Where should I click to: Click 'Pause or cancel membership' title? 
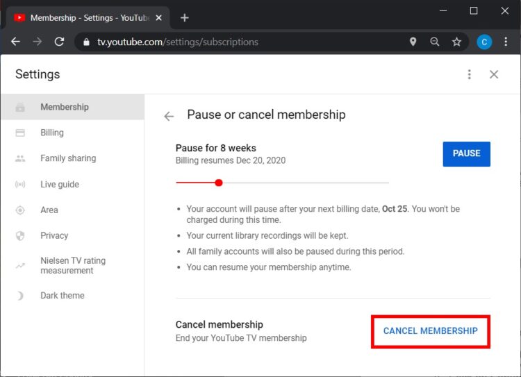pyautogui.click(x=266, y=115)
